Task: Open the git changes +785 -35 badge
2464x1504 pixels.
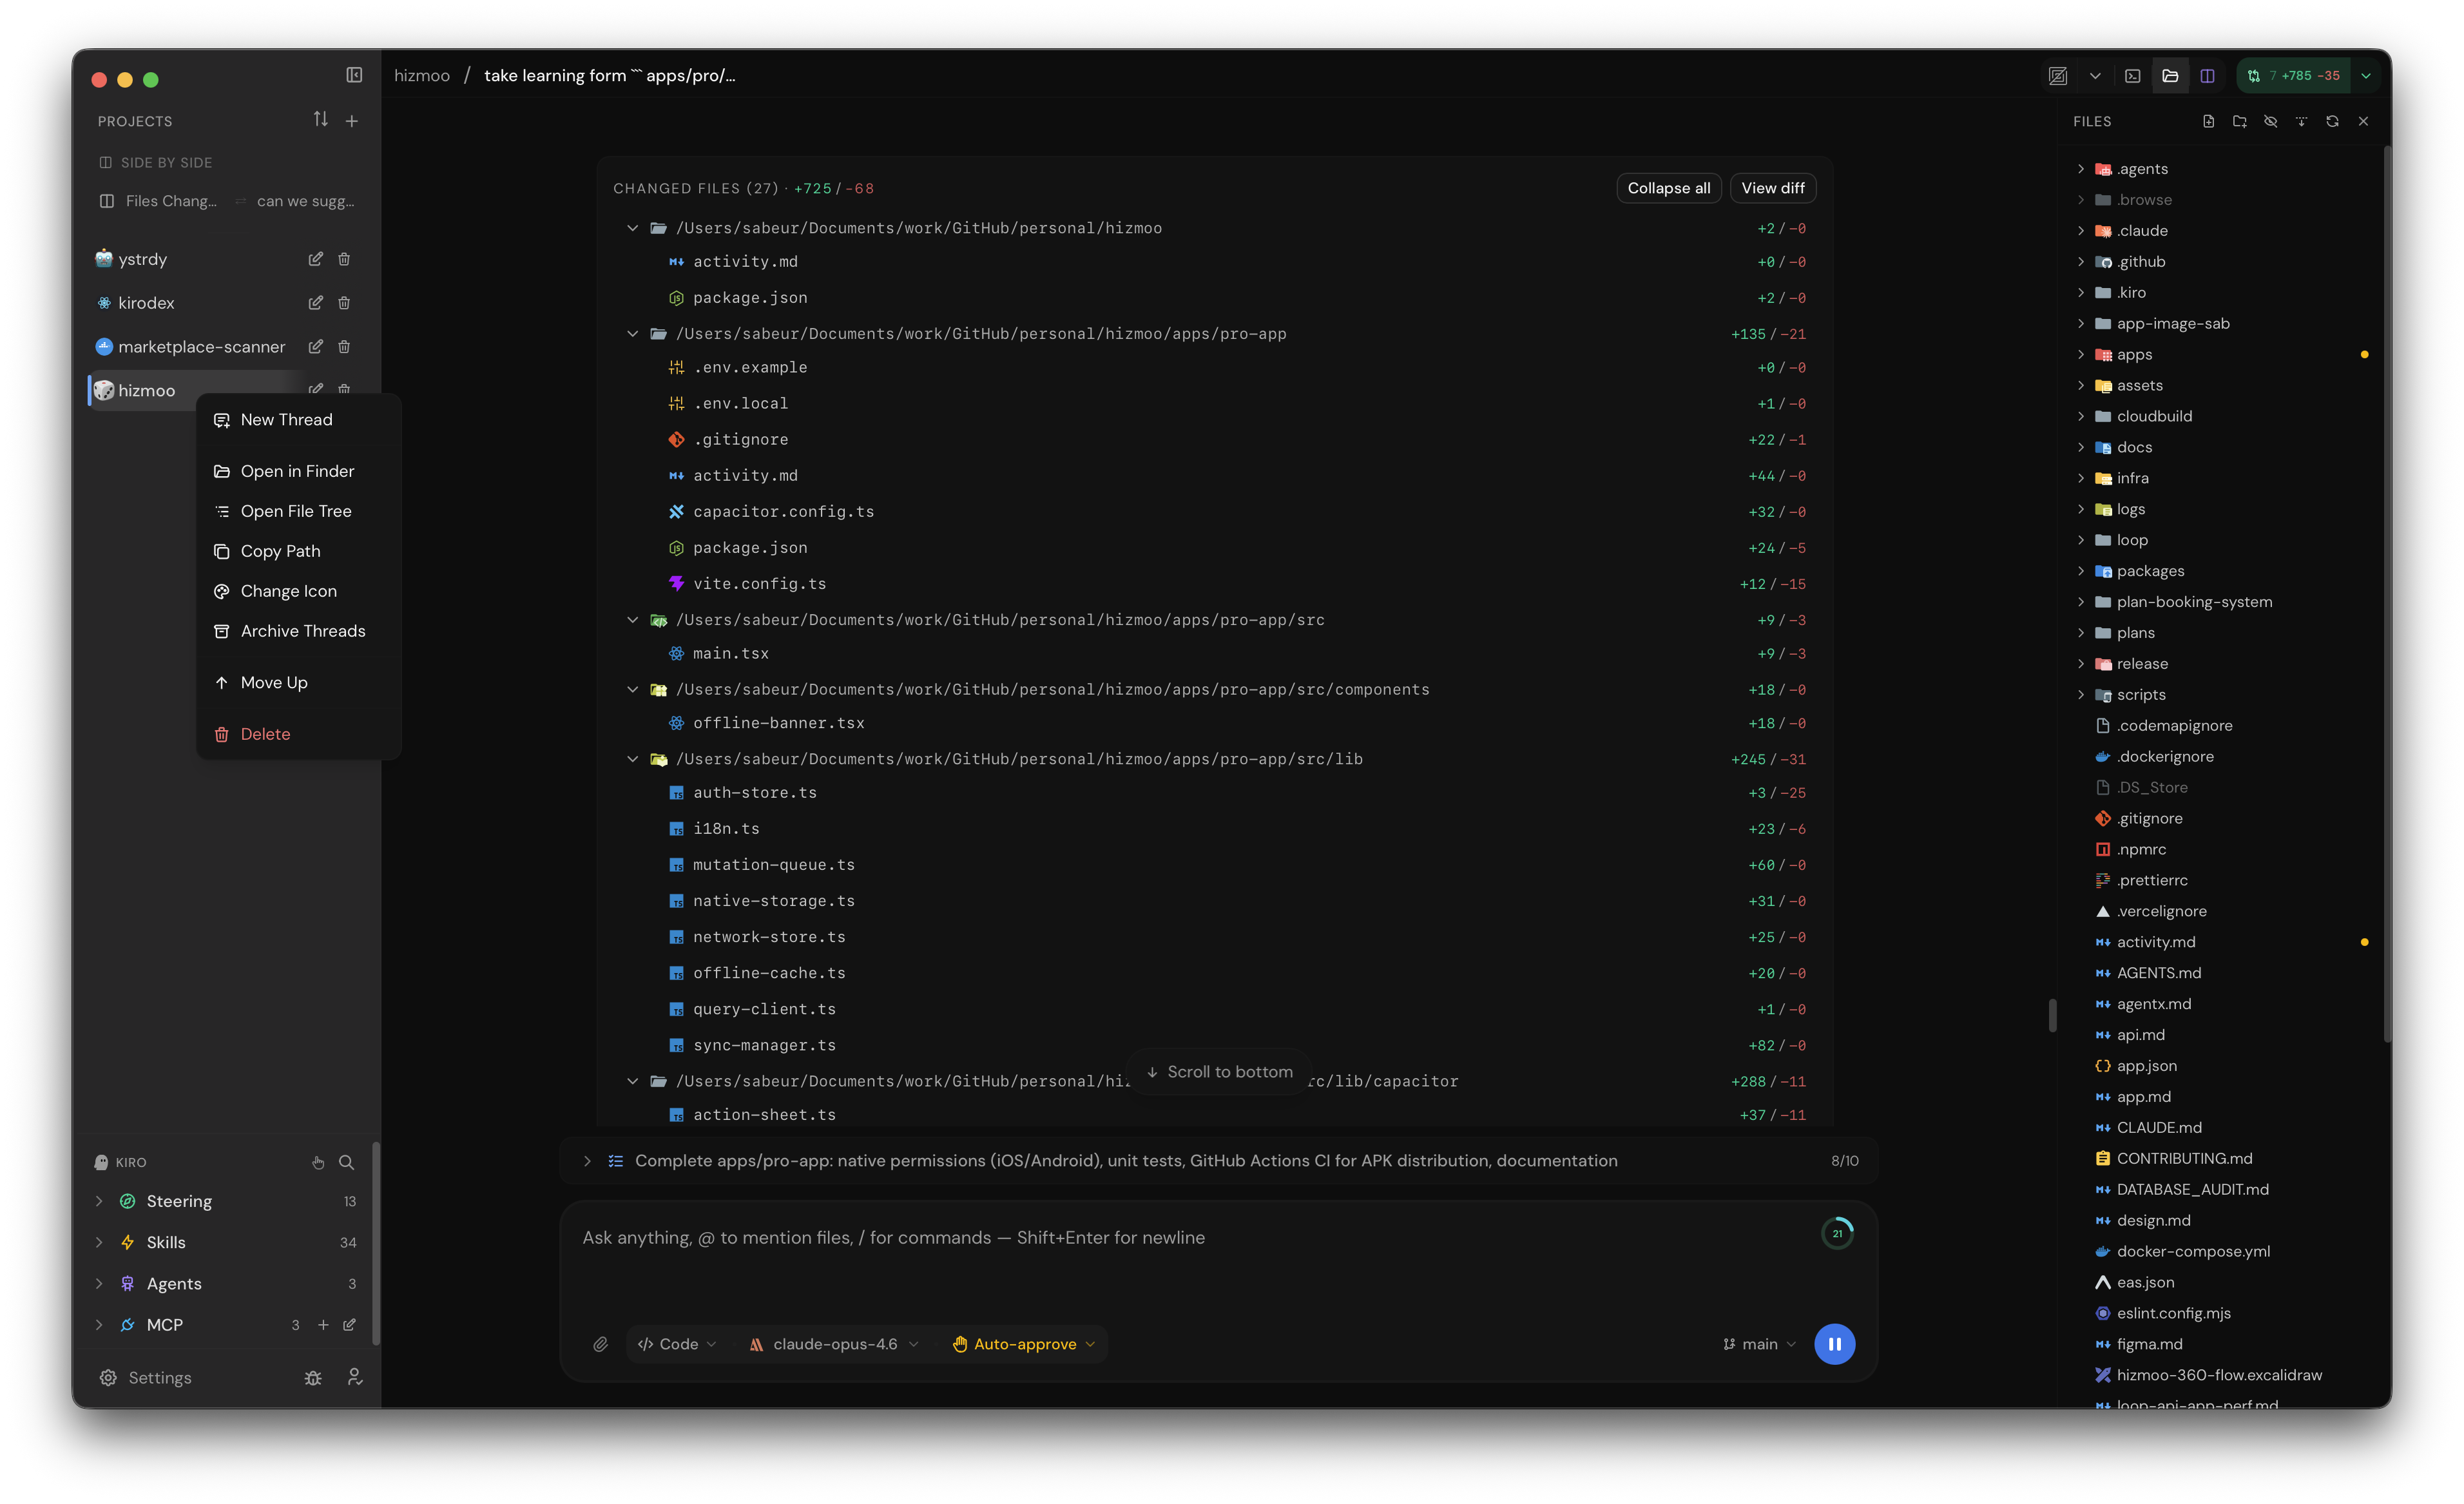Action: (x=2294, y=76)
